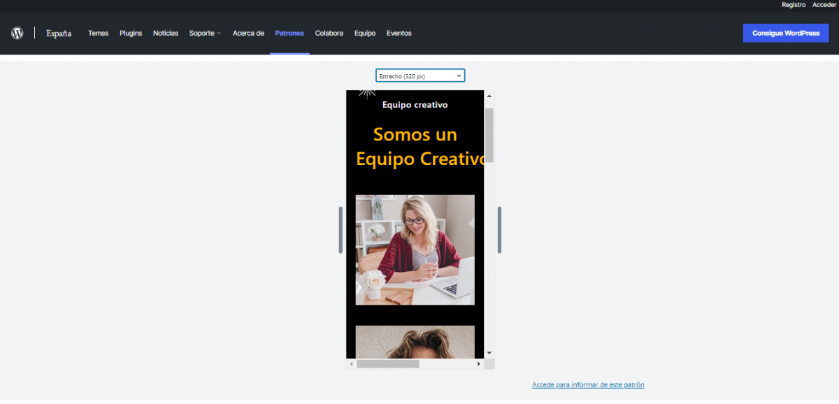Click the left resize handle of preview
Screen dimensions: 839x404
click(x=340, y=230)
